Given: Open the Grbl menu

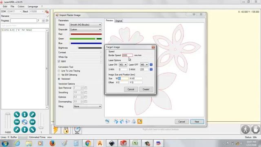Looking at the screenshot, I should (x=5, y=7).
